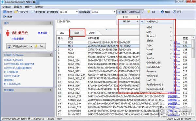Open the CommMonitor serial monitor link

[x=19, y=64]
